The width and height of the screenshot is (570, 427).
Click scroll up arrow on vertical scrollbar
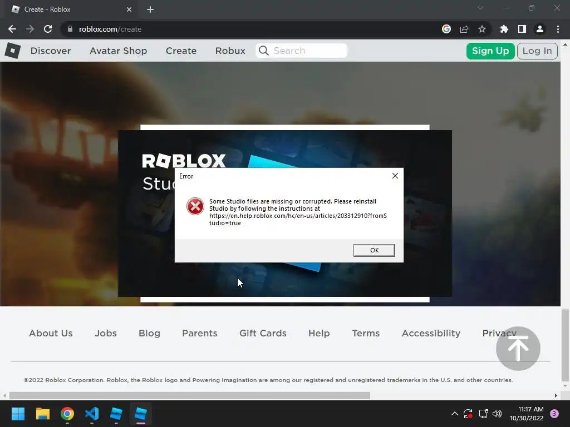tap(565, 44)
